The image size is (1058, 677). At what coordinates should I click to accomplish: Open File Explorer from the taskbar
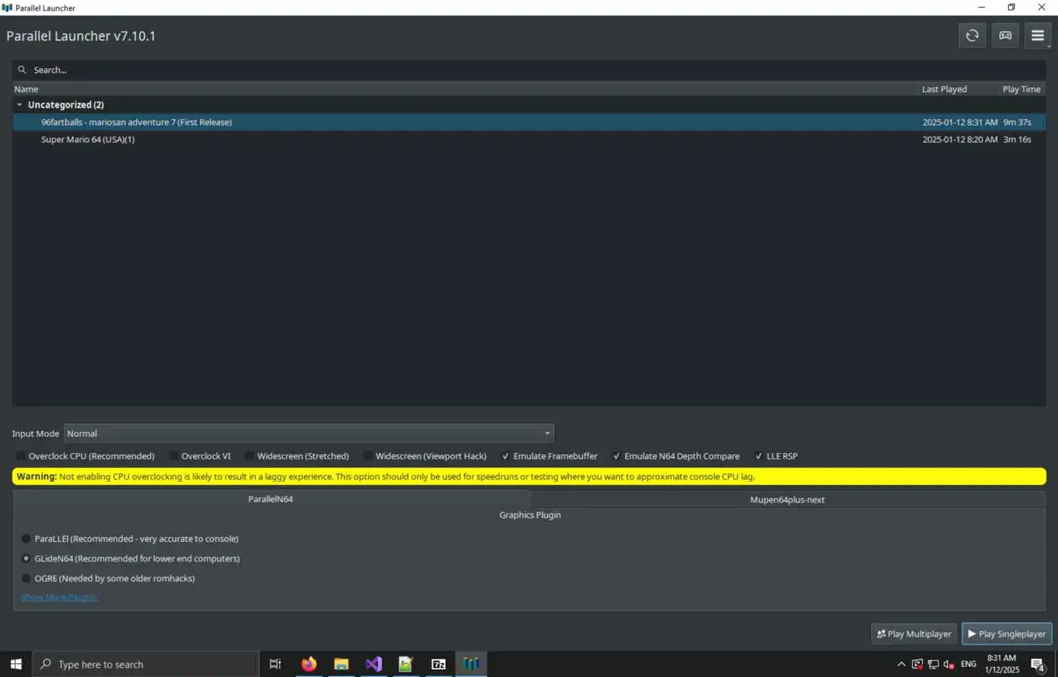click(x=341, y=664)
